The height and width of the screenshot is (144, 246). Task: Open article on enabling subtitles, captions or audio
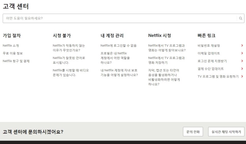(164, 77)
